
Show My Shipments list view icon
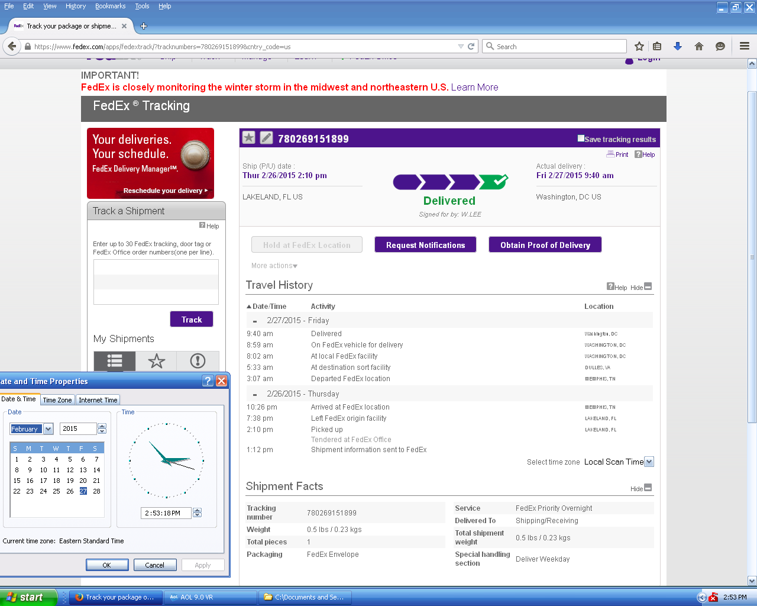(x=115, y=361)
